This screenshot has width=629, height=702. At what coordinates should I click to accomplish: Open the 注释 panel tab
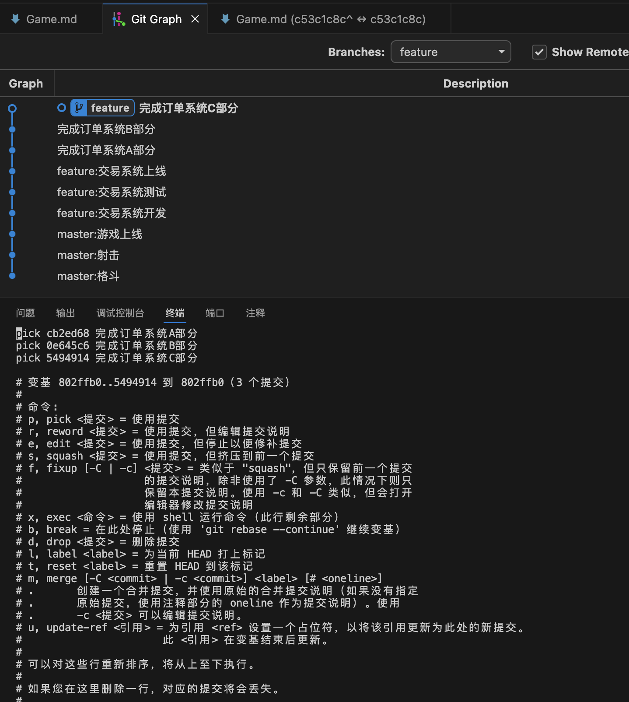tap(255, 313)
